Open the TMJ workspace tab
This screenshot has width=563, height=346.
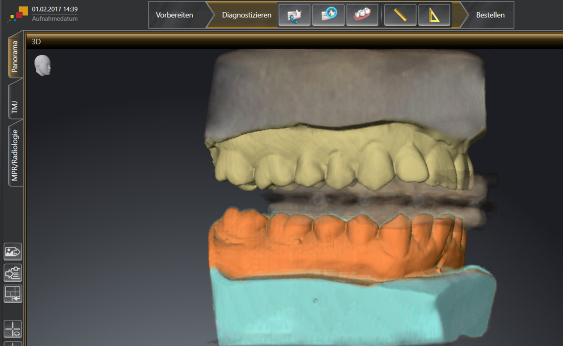[x=15, y=107]
